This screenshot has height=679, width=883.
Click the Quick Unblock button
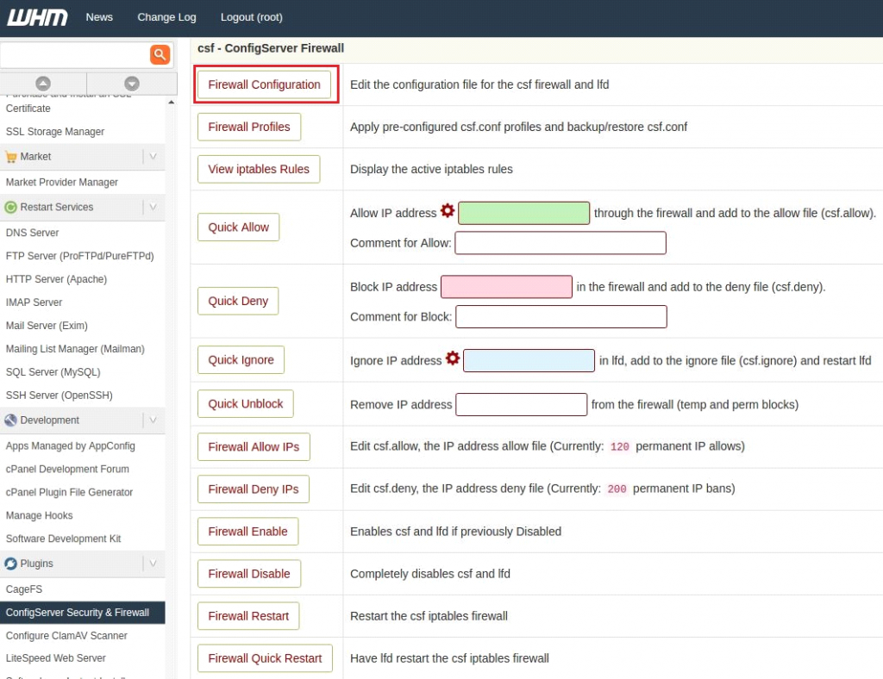[246, 404]
